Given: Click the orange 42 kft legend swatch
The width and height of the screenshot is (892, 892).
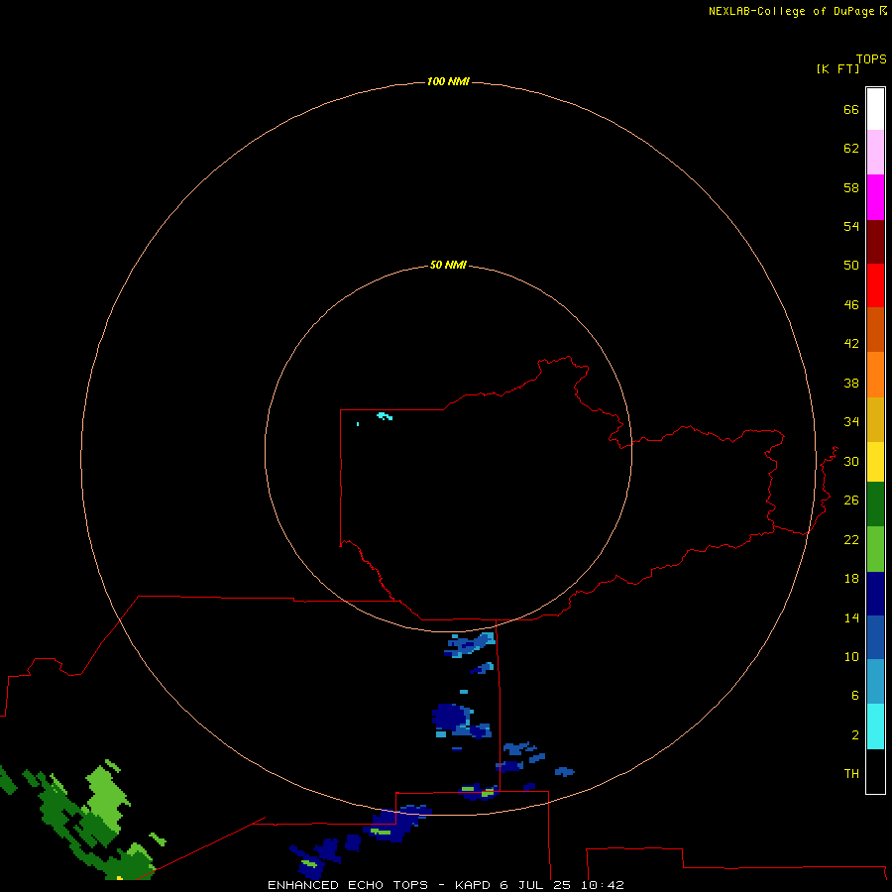Looking at the screenshot, I should click(x=875, y=375).
